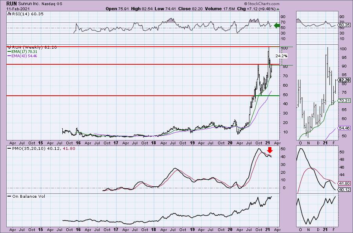Click the boxed 40.12 PMO tag in zoom panel

click(x=344, y=189)
